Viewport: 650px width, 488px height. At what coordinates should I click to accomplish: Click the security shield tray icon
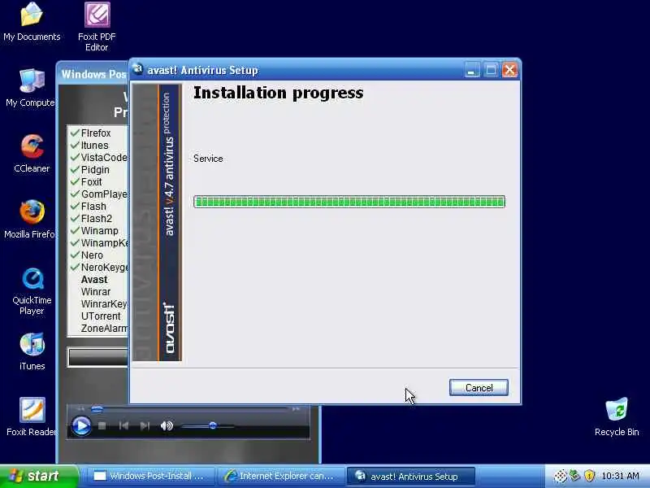point(589,476)
